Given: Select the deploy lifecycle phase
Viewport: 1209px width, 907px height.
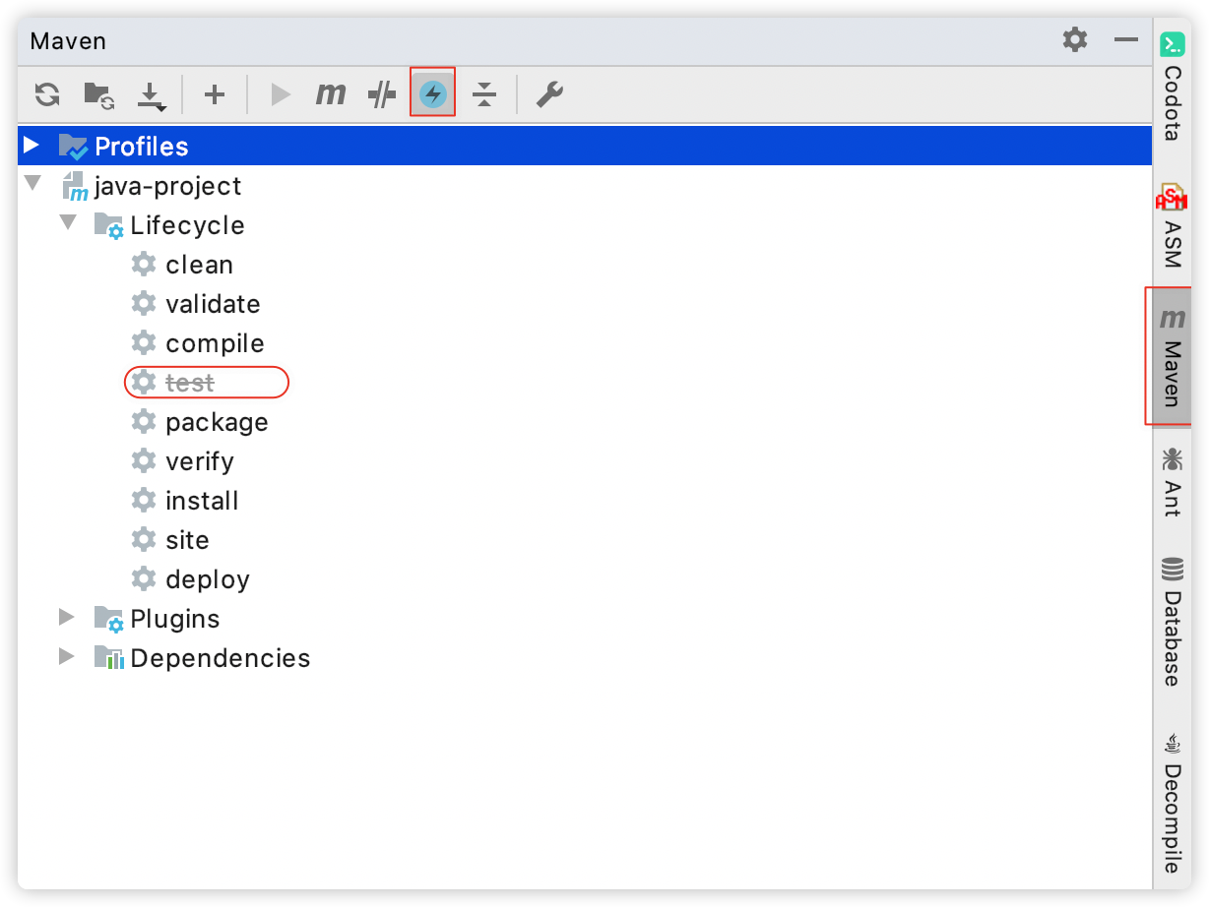Looking at the screenshot, I should point(208,579).
